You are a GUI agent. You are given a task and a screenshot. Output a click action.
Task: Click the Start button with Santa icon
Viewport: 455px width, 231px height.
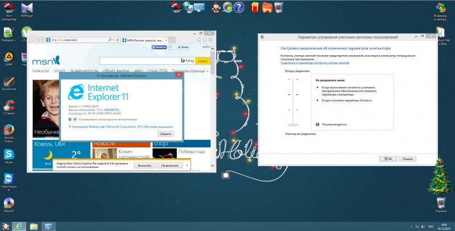coord(6,226)
